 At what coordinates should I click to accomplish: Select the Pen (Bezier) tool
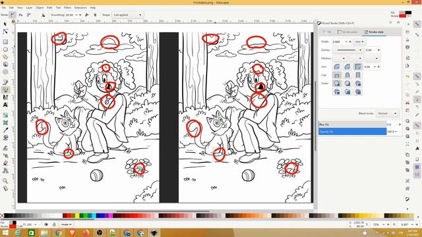pos(5,82)
